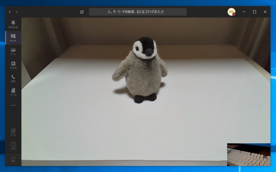Viewport: 276px width, 172px height.
Task: Click the self-view keyboard camera thumbnail
Action: point(249,154)
